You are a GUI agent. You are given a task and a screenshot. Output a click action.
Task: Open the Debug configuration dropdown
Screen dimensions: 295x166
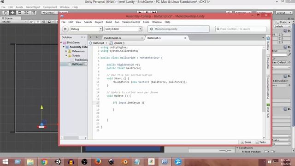click(86, 29)
